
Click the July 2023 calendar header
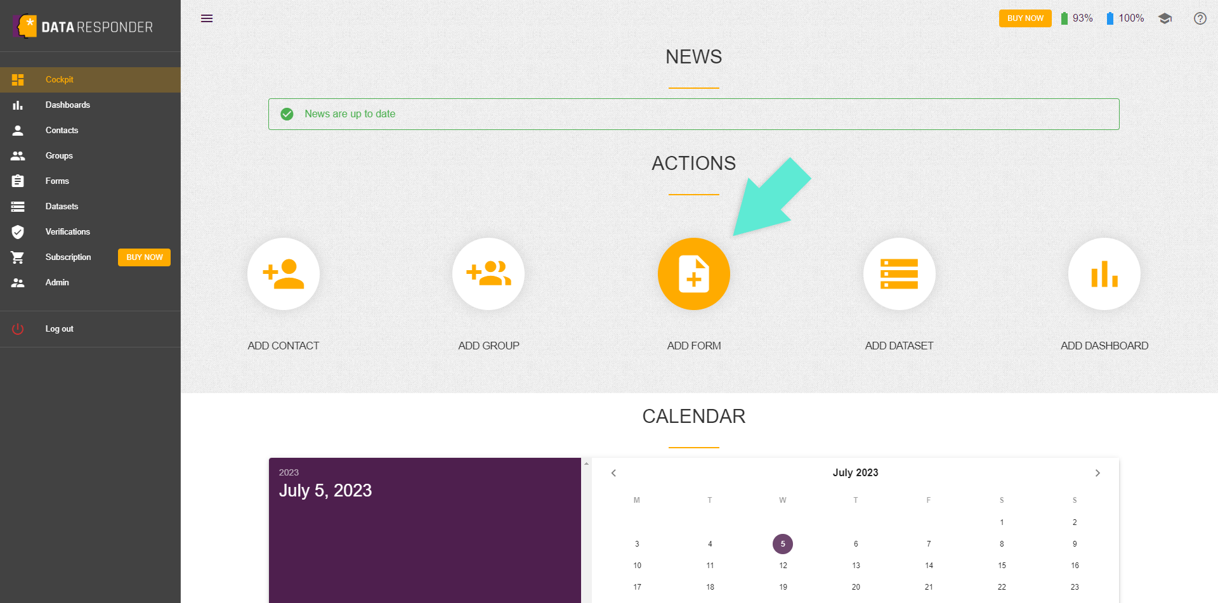coord(856,473)
